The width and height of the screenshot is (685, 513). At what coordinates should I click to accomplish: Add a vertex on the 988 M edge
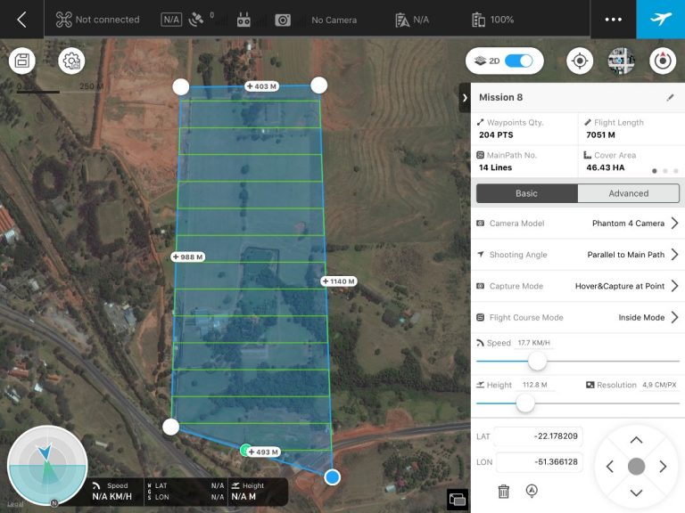(x=188, y=256)
